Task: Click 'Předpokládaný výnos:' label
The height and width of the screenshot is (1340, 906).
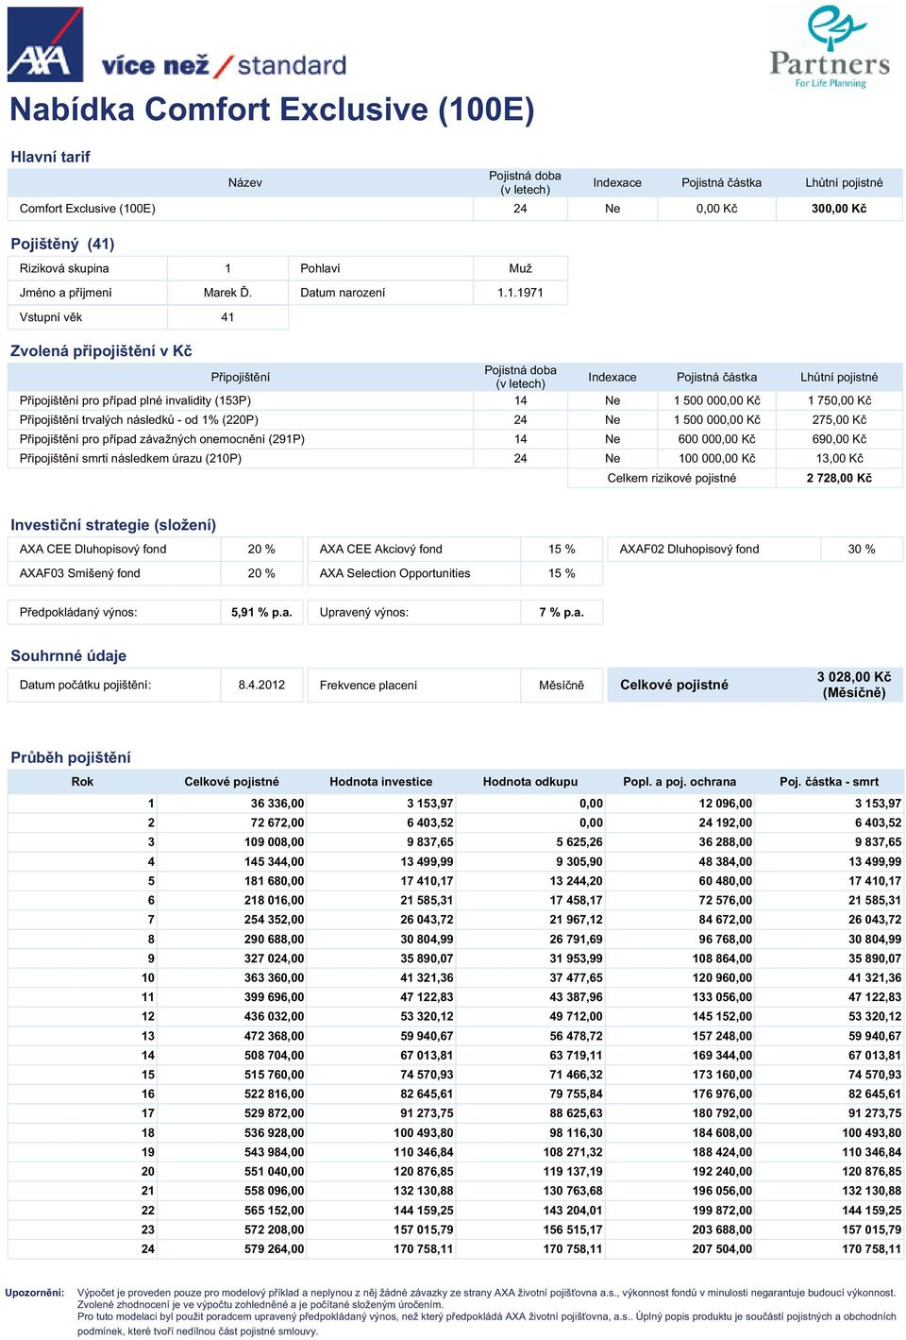Action: point(78,612)
